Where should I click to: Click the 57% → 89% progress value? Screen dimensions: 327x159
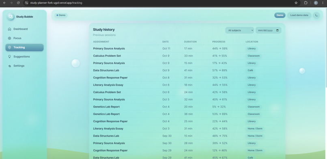pyautogui.click(x=220, y=71)
